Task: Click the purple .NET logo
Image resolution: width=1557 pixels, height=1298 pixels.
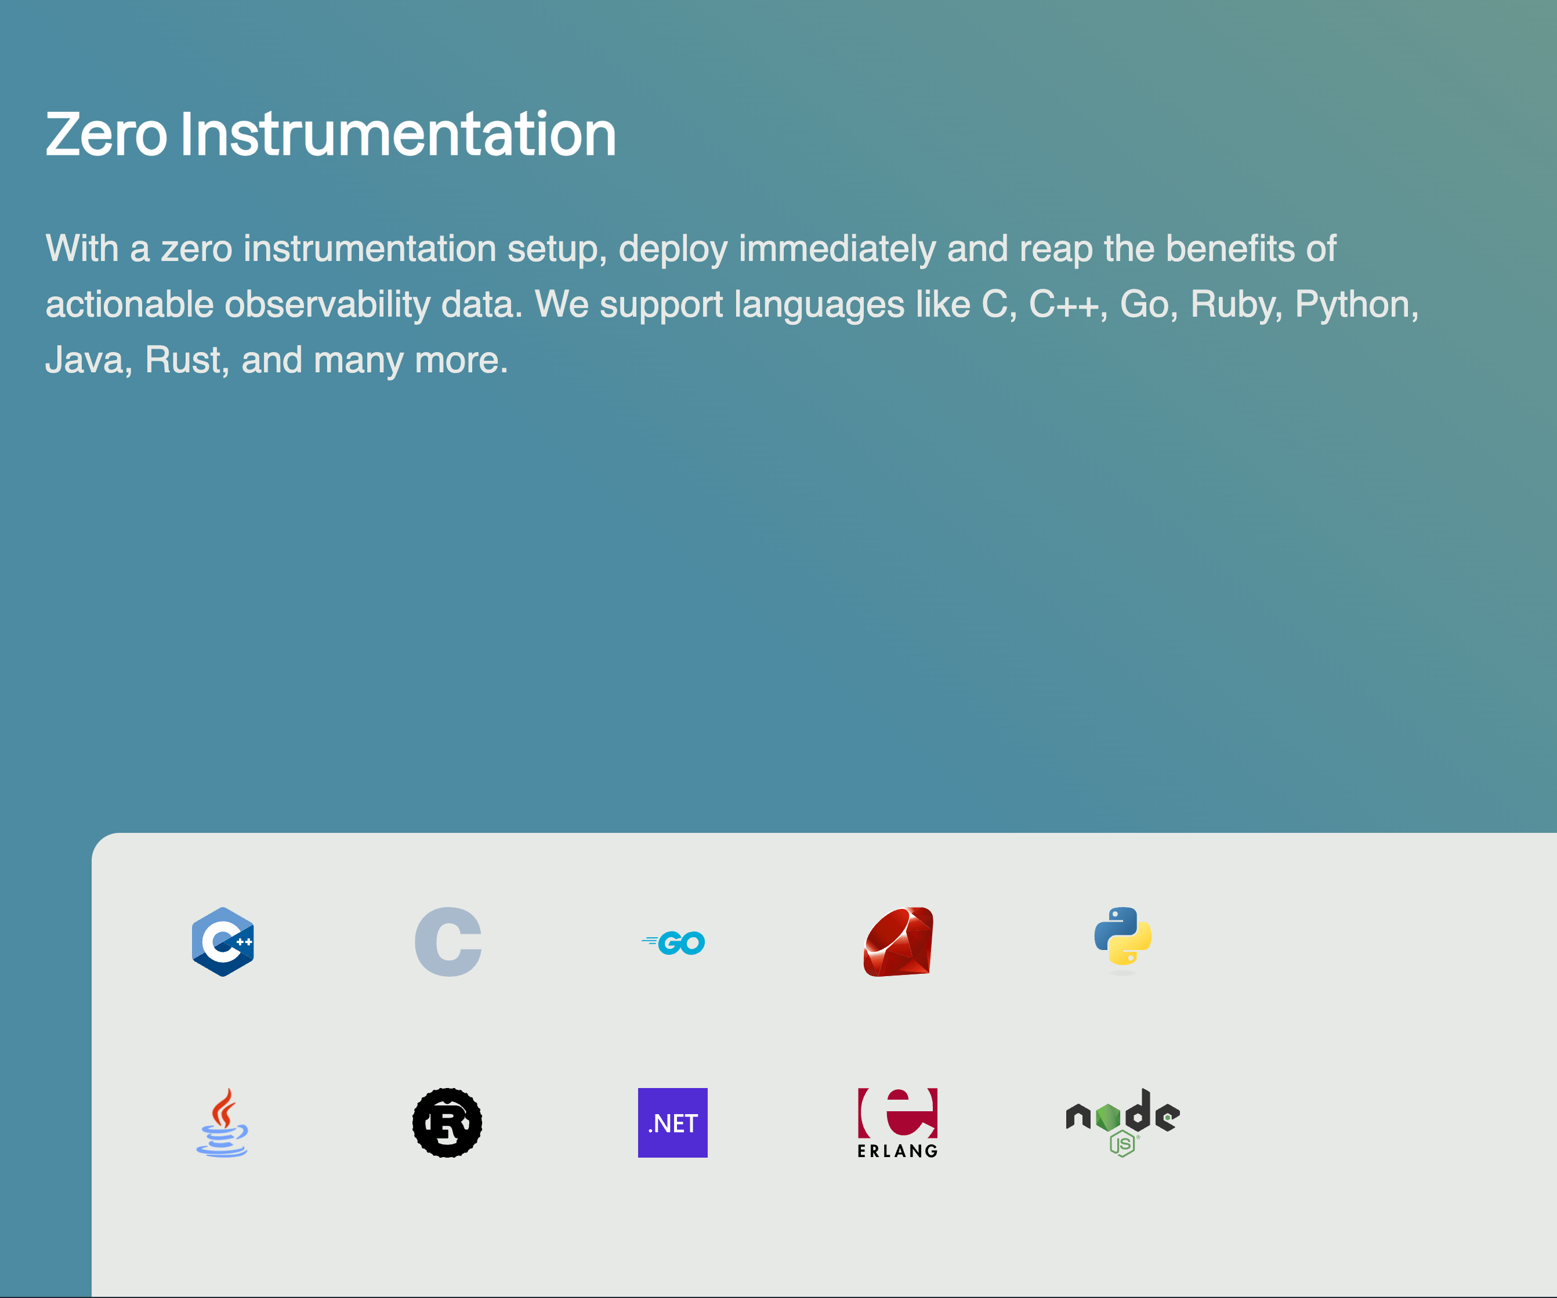Action: coord(672,1122)
